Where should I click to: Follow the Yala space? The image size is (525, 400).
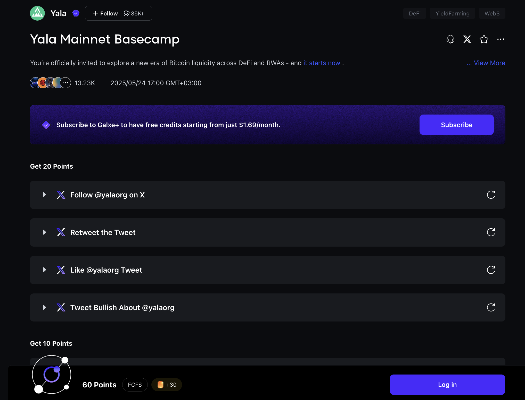[118, 13]
